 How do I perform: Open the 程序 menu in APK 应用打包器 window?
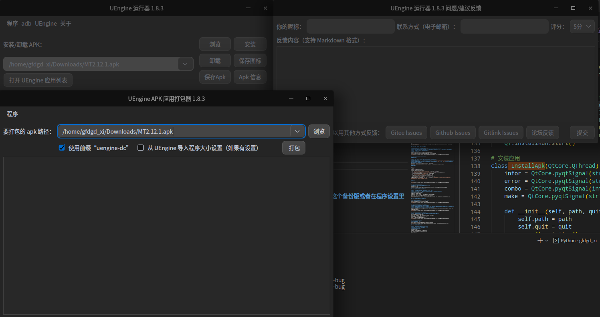pyautogui.click(x=12, y=114)
